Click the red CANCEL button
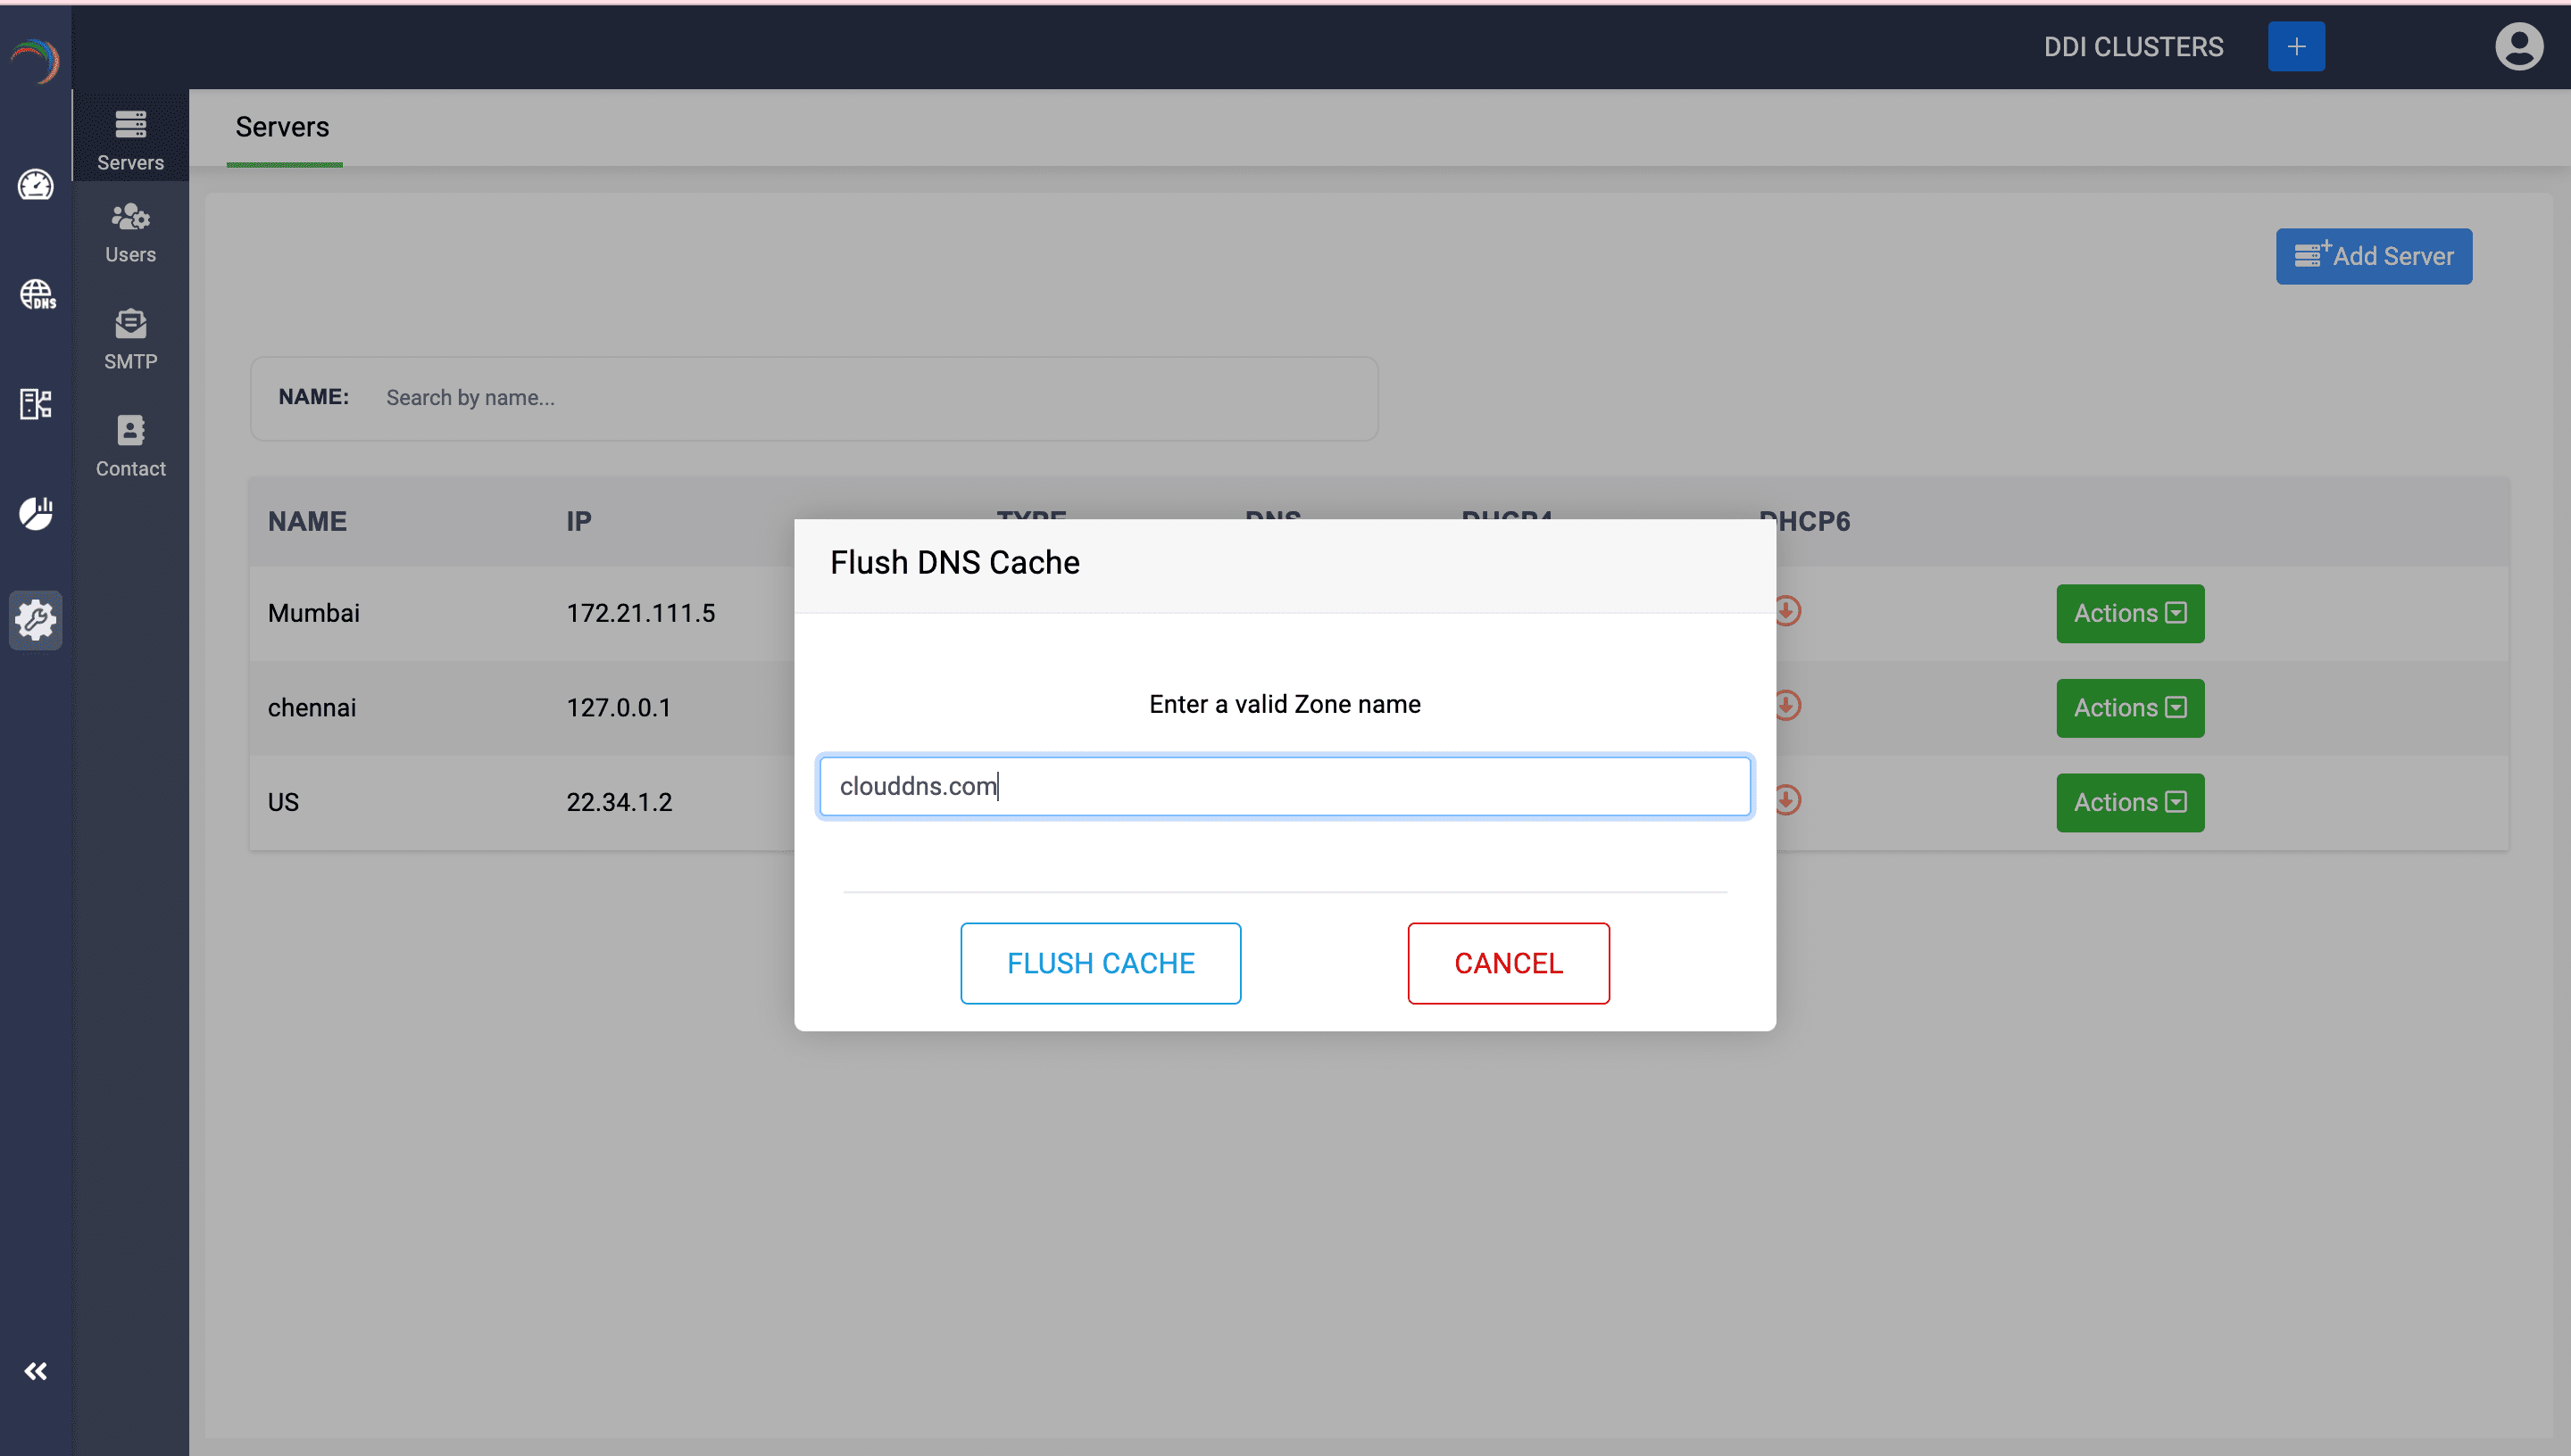2571x1456 pixels. point(1508,963)
